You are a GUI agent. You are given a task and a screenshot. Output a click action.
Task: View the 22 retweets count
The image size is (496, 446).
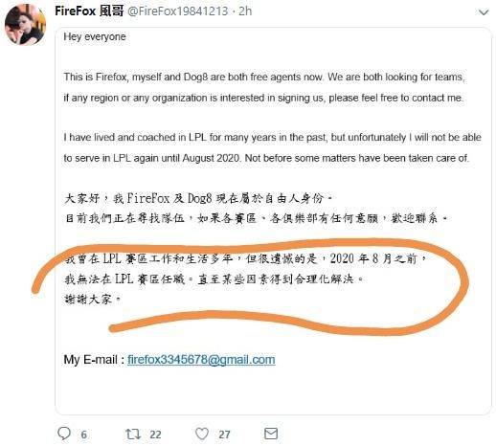pyautogui.click(x=155, y=435)
